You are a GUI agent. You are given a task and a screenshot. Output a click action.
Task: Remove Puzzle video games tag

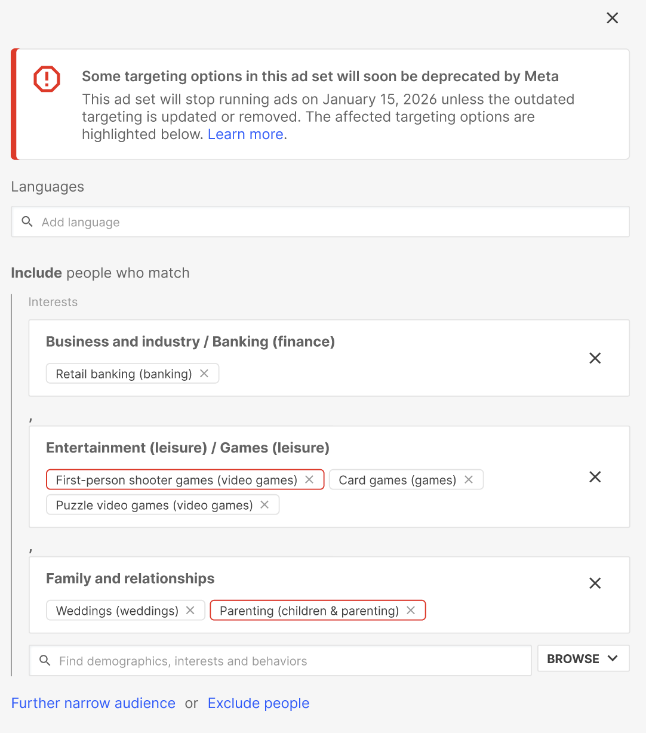(x=264, y=505)
